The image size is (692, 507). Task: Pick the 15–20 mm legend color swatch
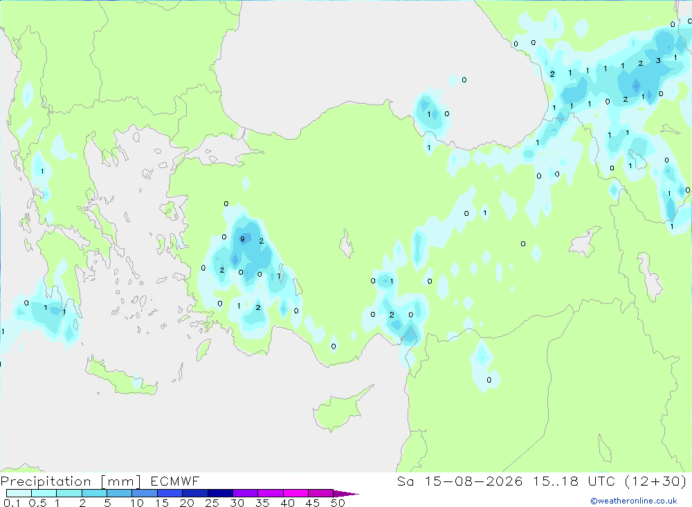(170, 493)
